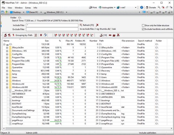Sort by the Name column header
The image size is (174, 135).
20,41
